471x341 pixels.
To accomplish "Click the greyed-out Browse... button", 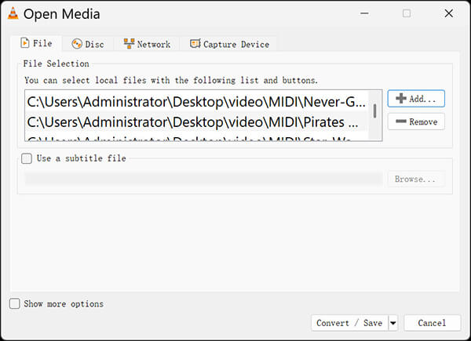I will tap(416, 179).
